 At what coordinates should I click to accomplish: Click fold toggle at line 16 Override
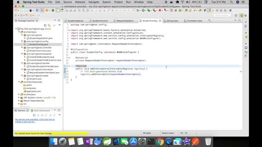[70, 66]
